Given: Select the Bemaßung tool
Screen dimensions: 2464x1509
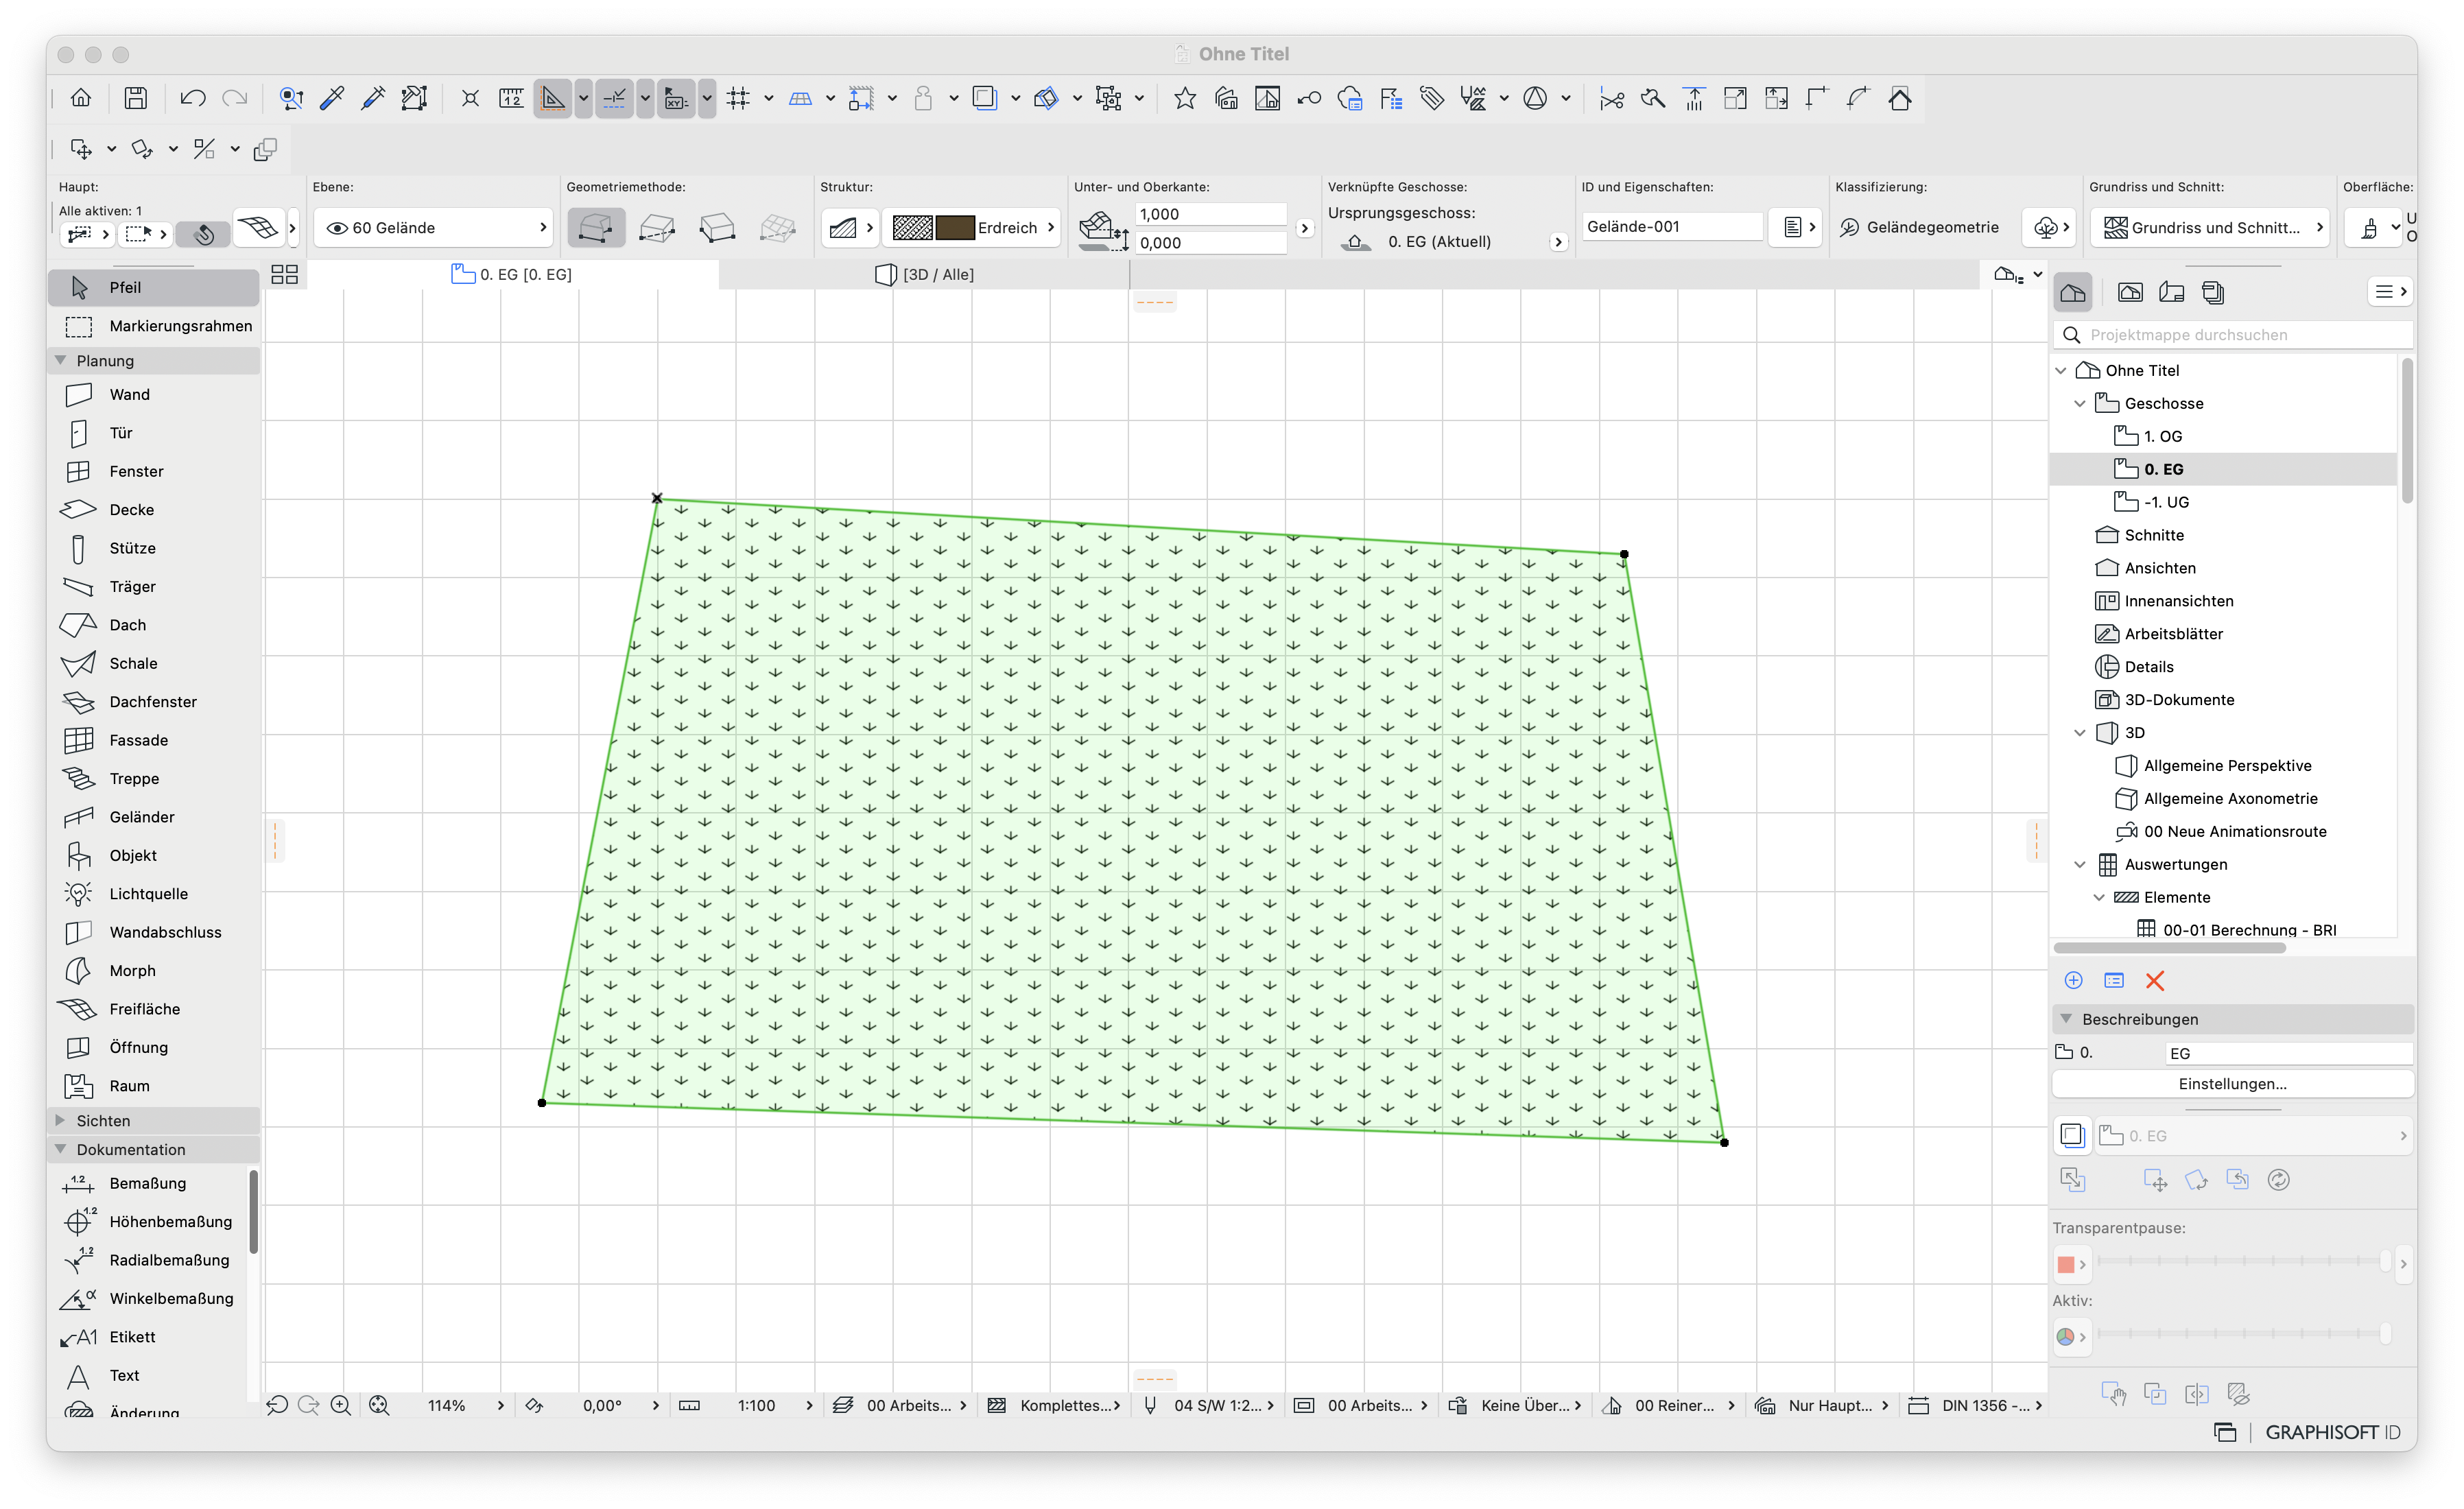Looking at the screenshot, I should 148,1184.
